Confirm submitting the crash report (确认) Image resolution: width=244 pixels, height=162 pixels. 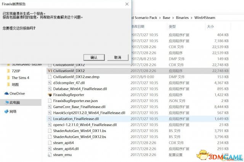click(x=94, y=57)
